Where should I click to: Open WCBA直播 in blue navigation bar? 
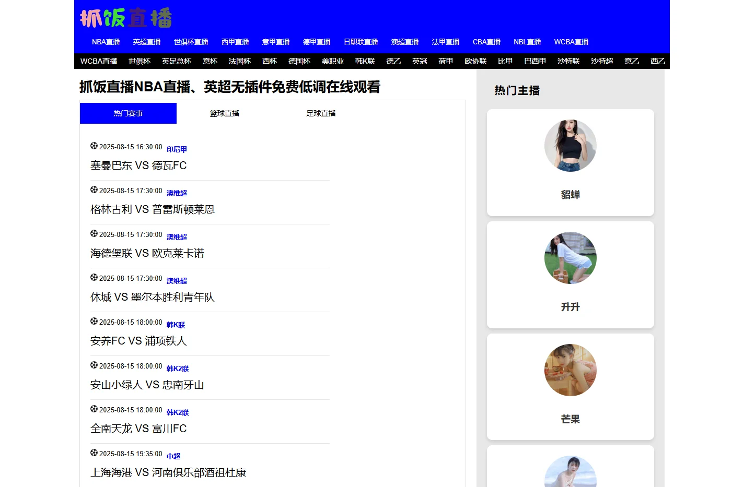(x=571, y=42)
